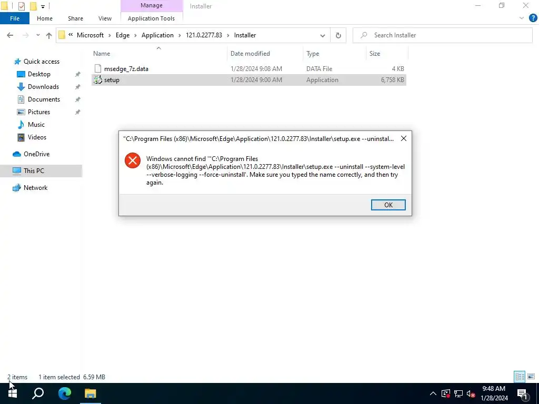Screen dimensions: 539x404
Task: Refresh the Installer folder
Action: click(338, 35)
